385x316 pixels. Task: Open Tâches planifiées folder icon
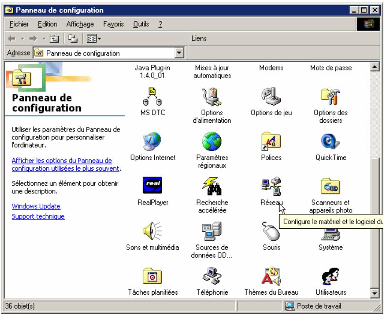(152, 276)
